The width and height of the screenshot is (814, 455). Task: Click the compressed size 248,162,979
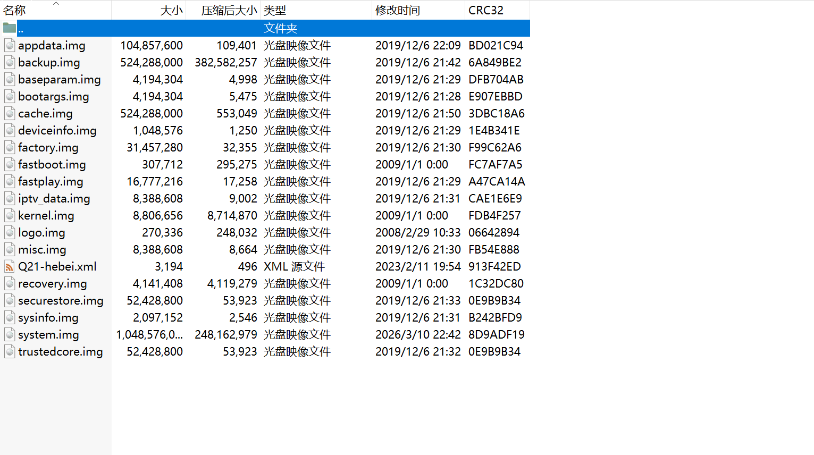(x=226, y=334)
